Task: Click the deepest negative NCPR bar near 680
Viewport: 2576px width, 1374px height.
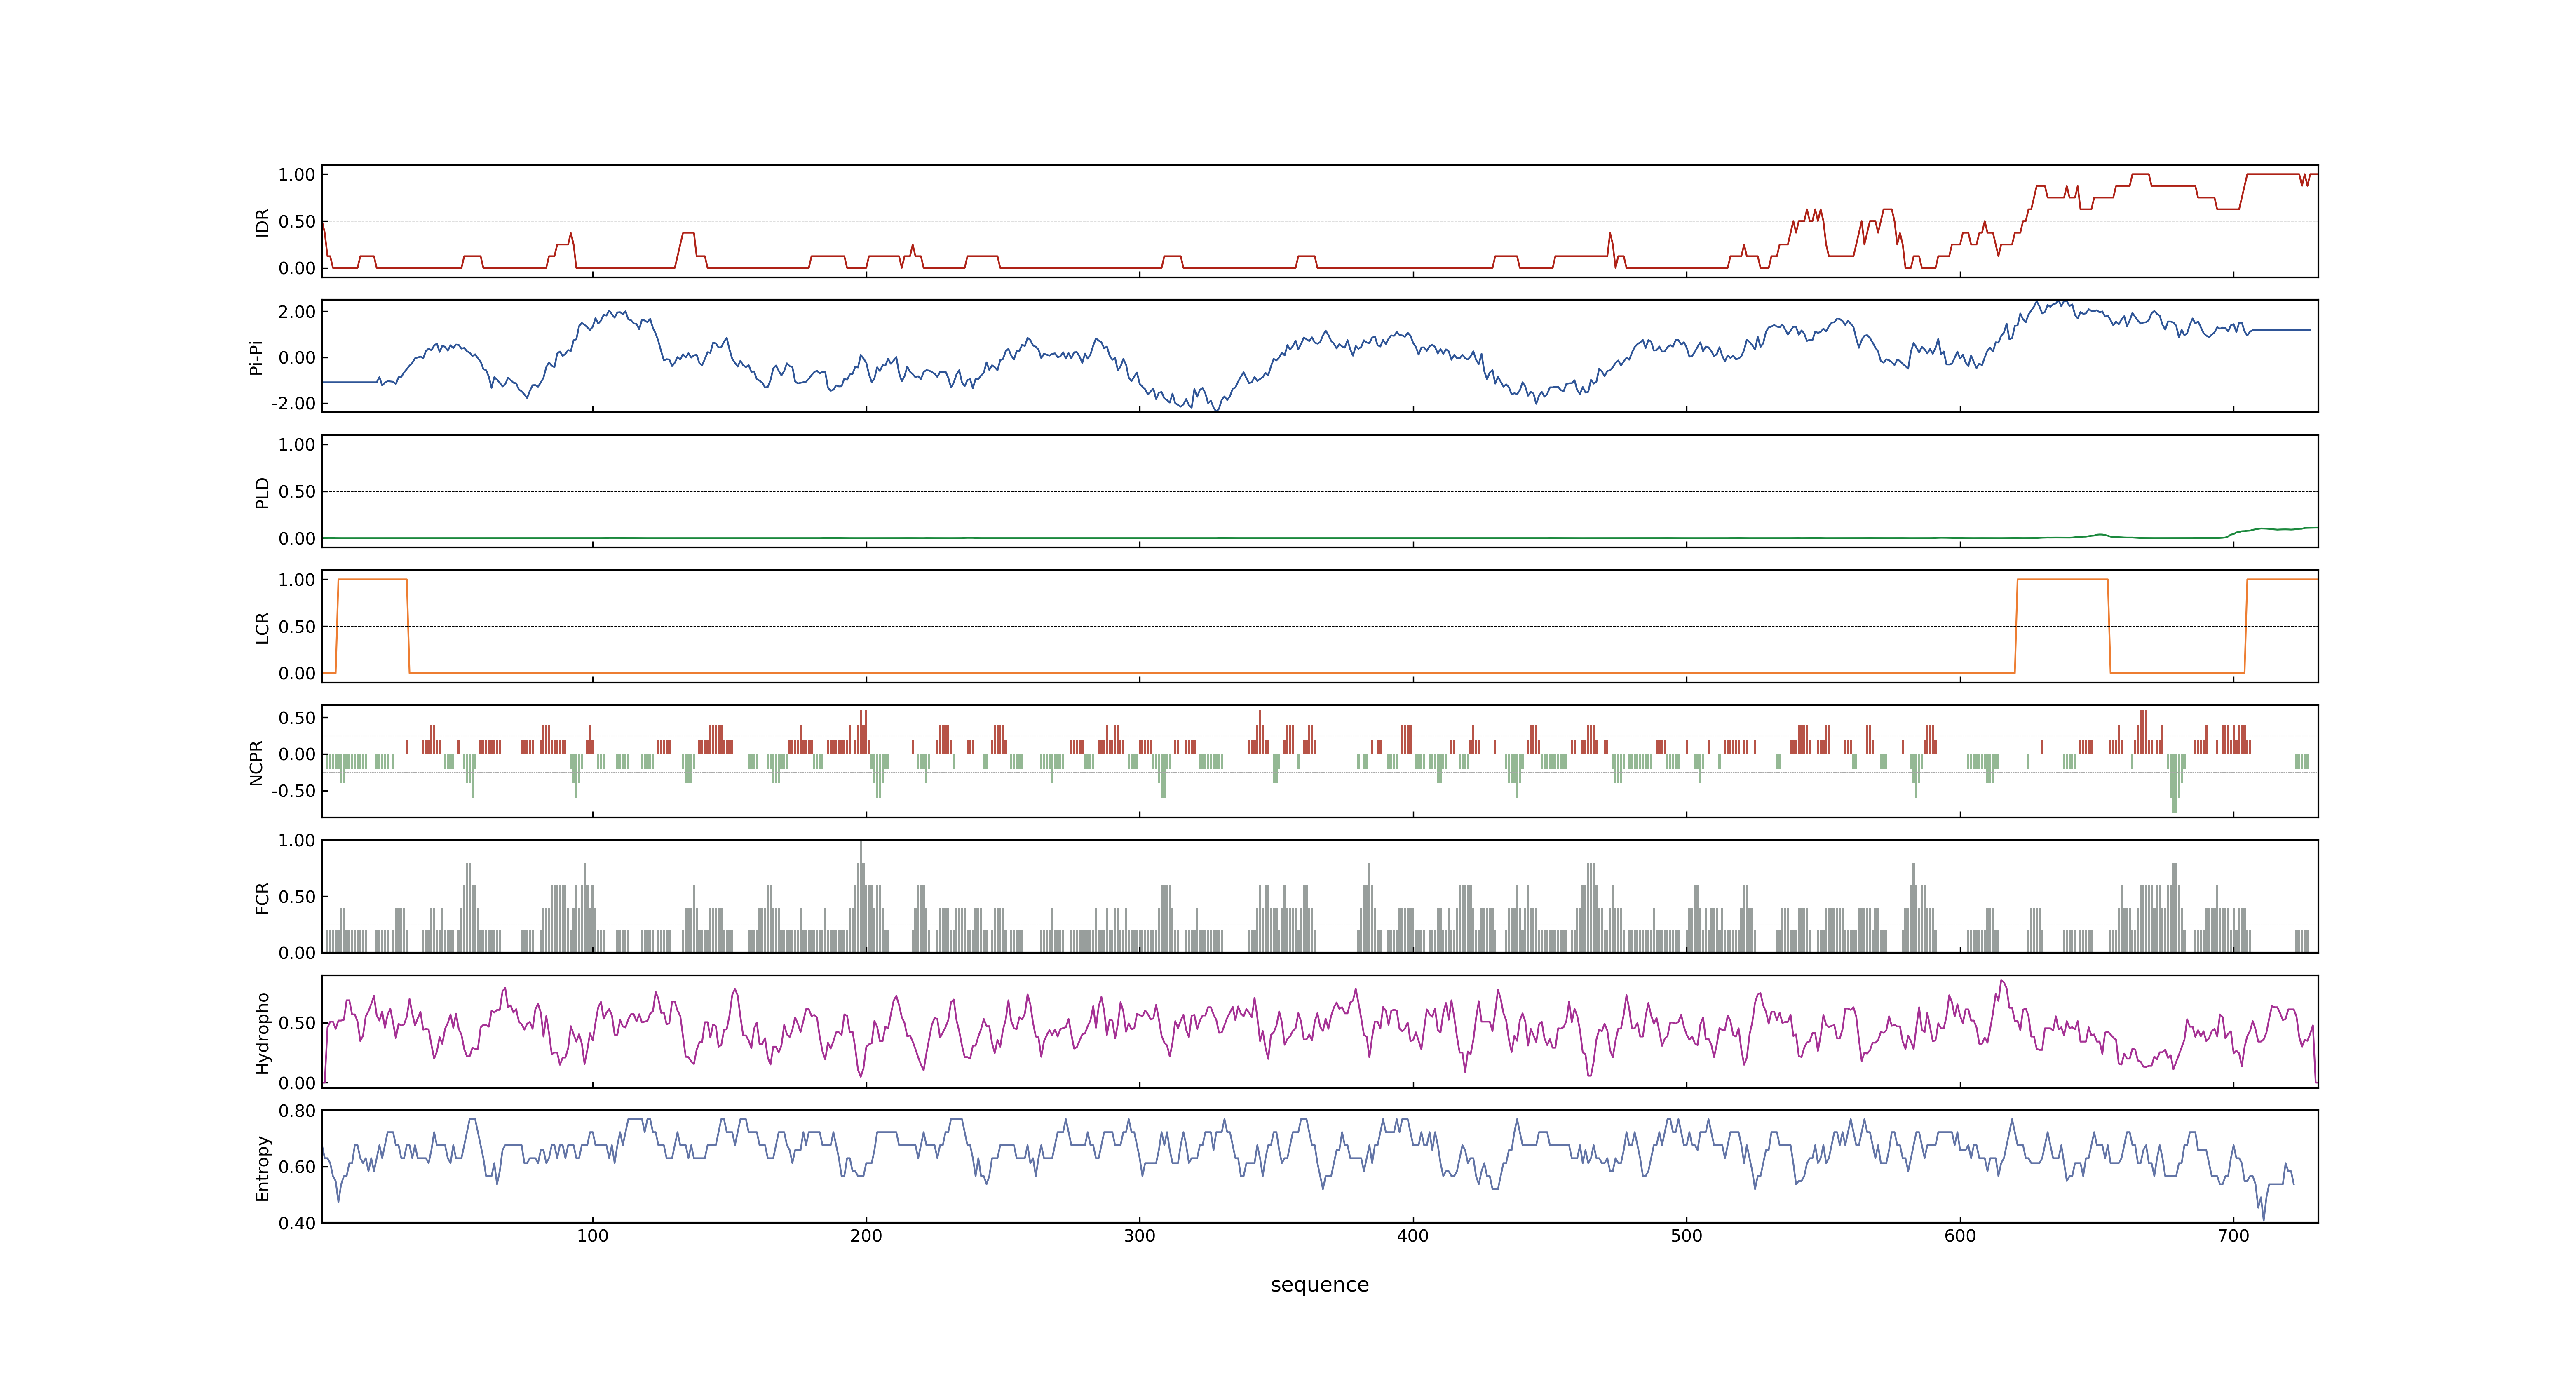Action: tap(2175, 783)
